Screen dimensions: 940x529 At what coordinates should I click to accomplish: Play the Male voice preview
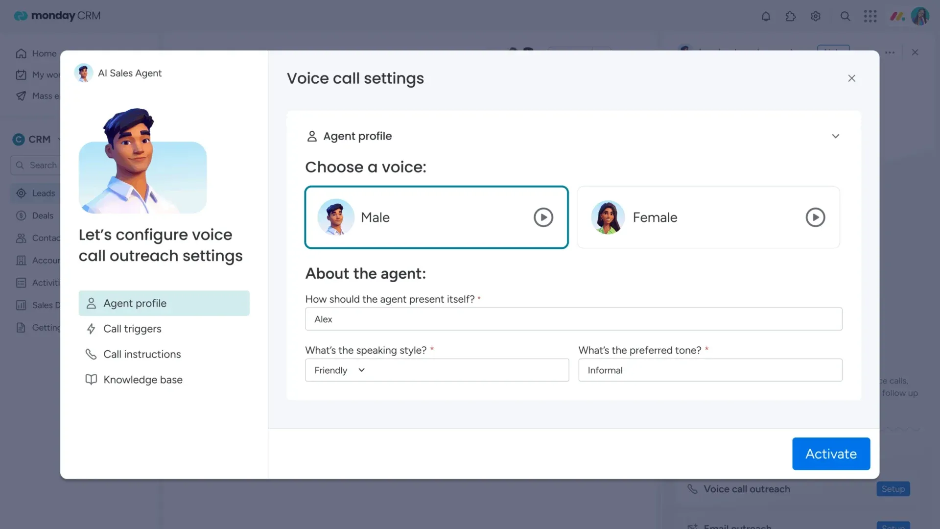[543, 217]
